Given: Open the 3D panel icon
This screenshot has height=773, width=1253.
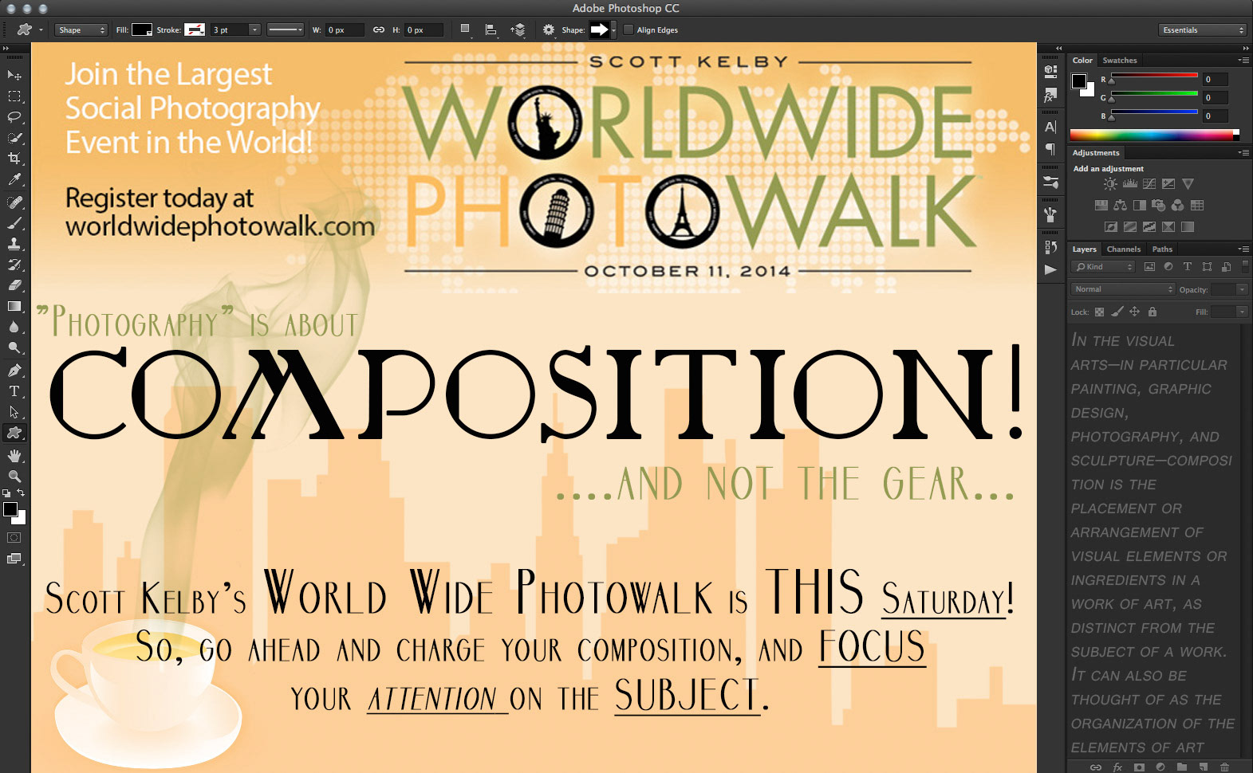Looking at the screenshot, I should point(1050,70).
